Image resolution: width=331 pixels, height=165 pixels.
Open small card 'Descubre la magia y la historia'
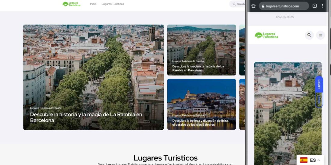(198, 68)
